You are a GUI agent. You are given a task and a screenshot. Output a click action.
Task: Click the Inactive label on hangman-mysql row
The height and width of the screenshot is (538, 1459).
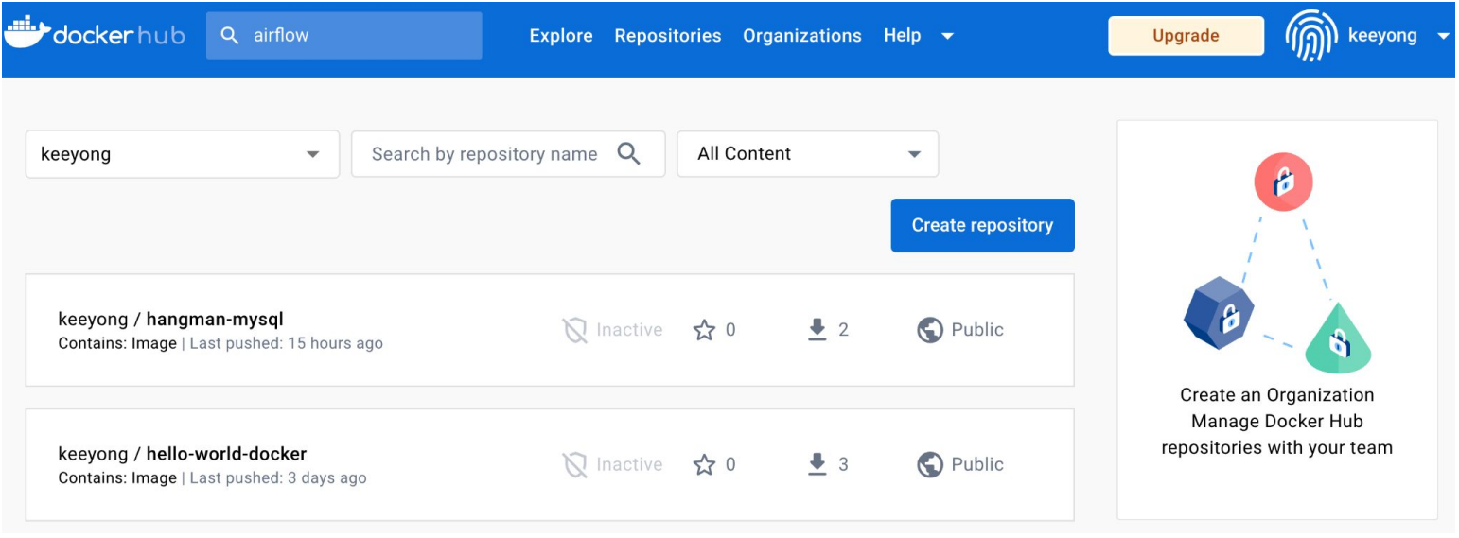(x=629, y=330)
